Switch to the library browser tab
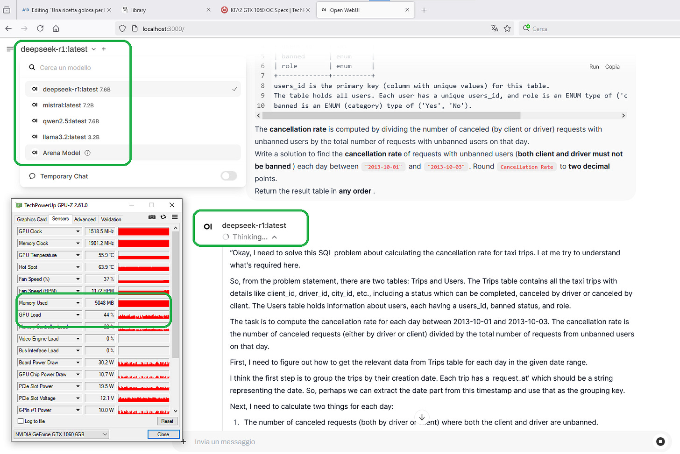The image size is (680, 454). (x=166, y=10)
